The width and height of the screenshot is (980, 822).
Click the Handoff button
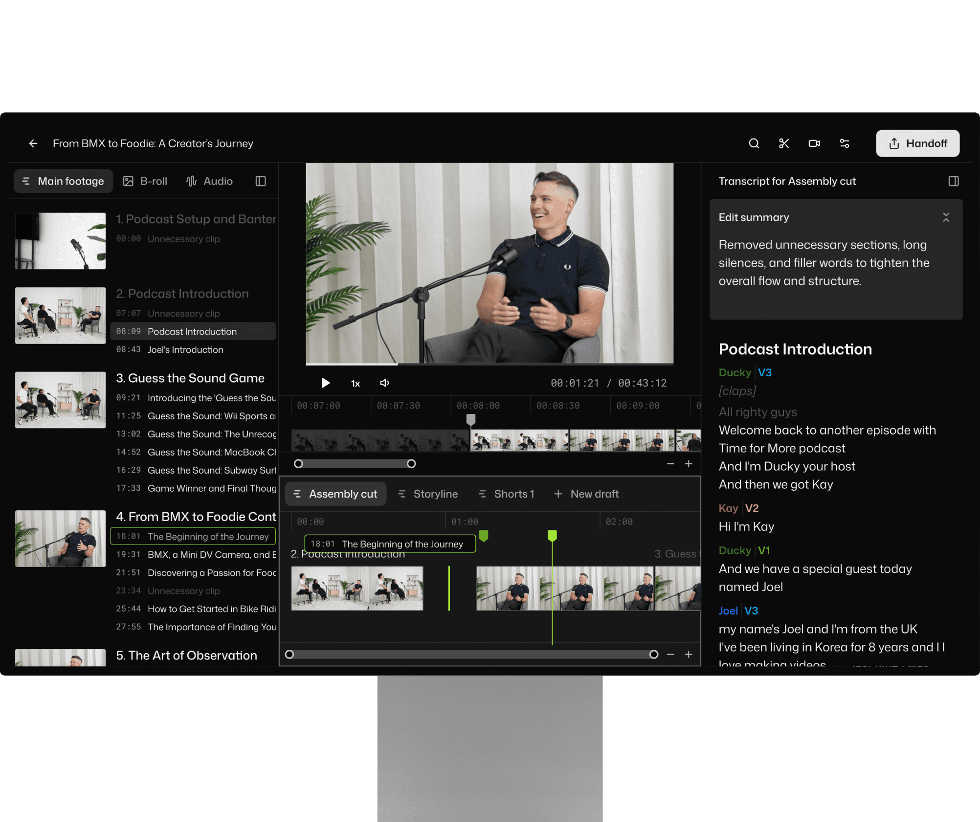tap(917, 143)
